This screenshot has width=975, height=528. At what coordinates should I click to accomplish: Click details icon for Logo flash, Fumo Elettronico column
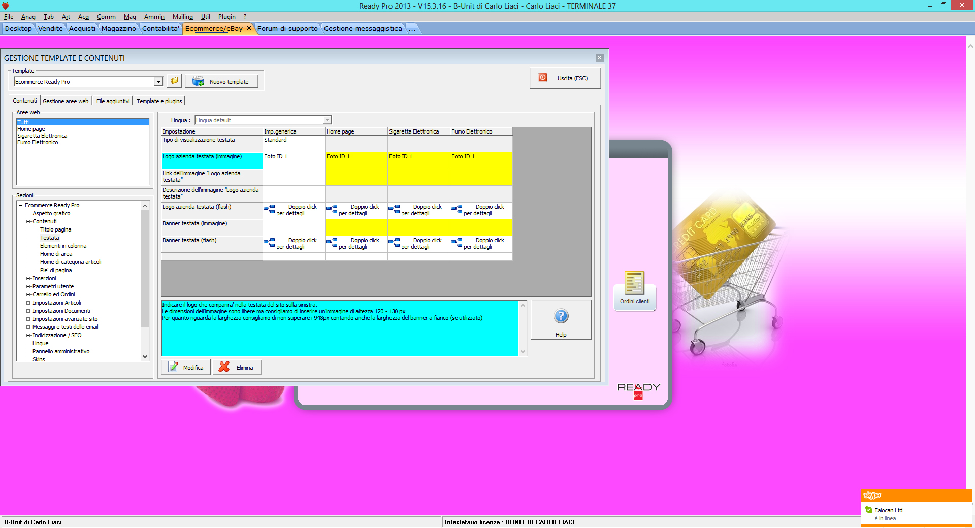pos(457,209)
